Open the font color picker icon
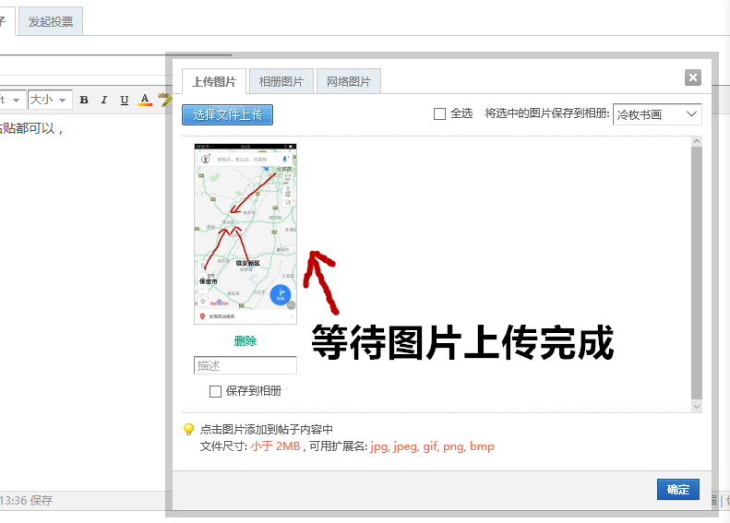The height and width of the screenshot is (523, 730). point(145,100)
